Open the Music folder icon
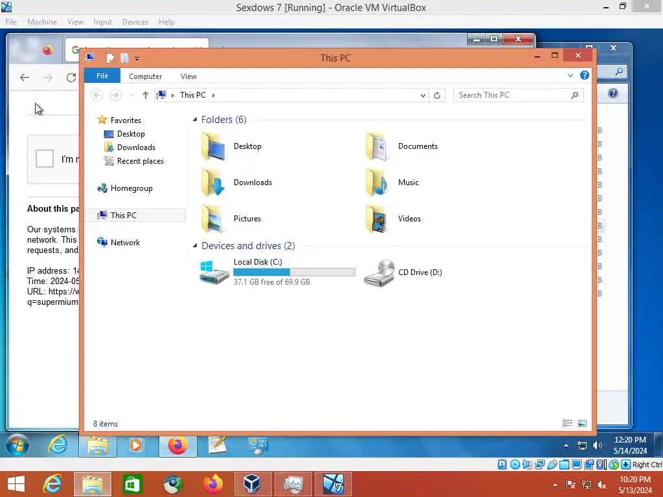 click(x=376, y=182)
